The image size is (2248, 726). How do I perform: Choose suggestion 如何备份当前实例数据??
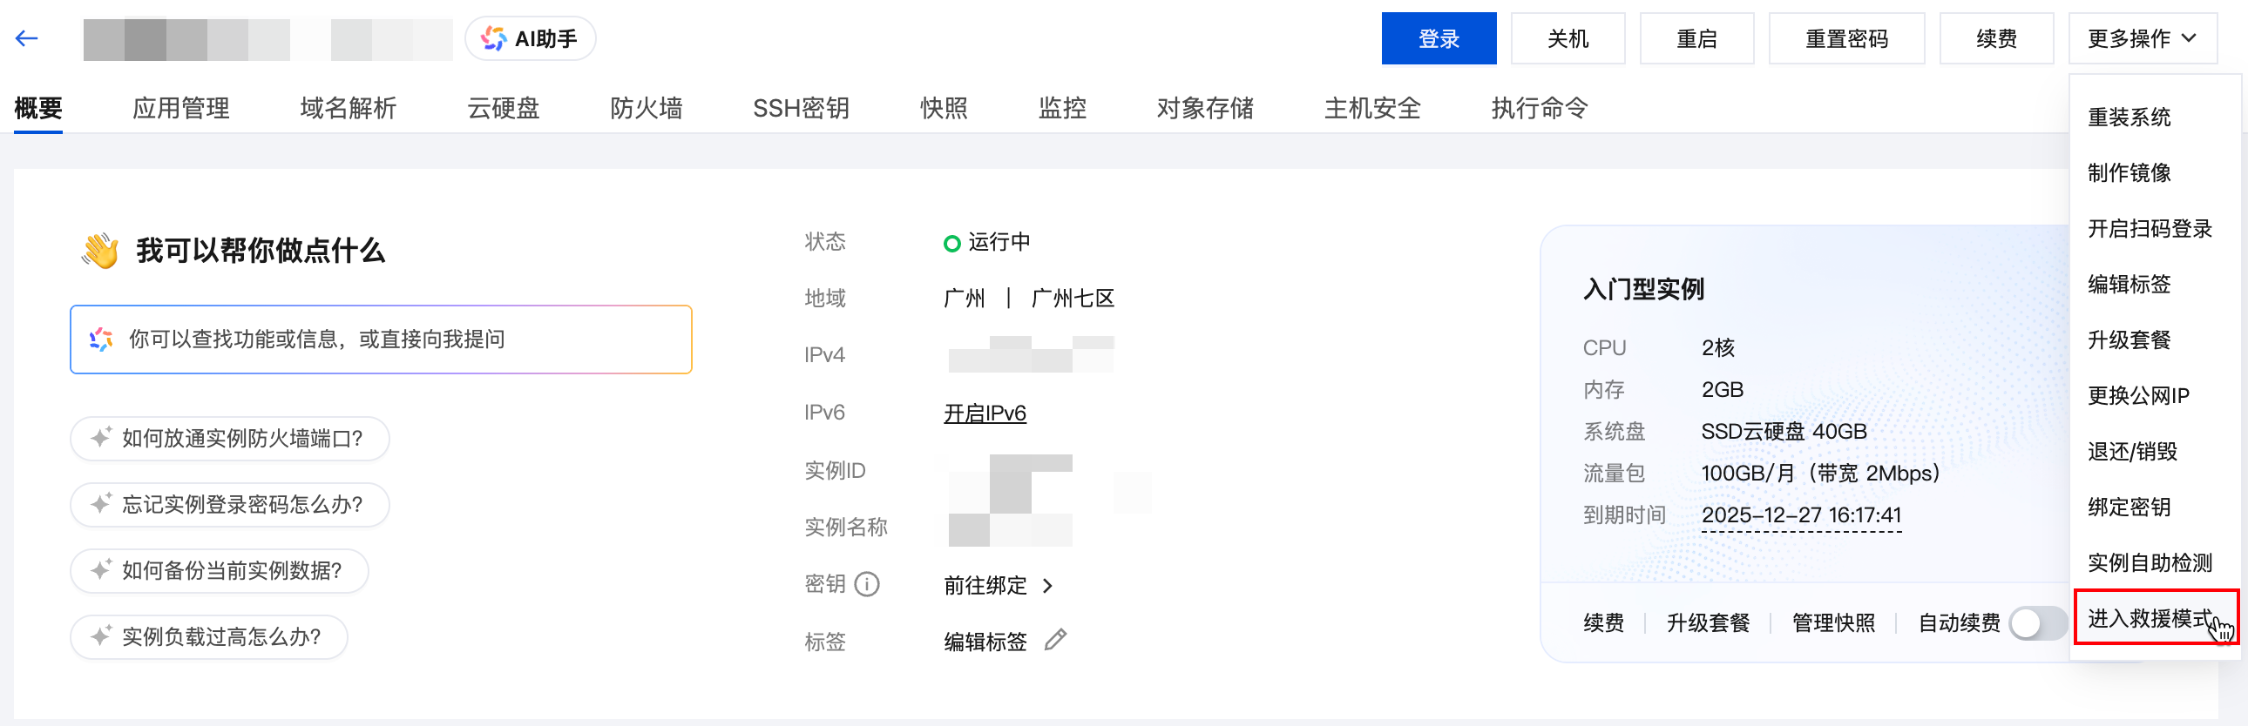pos(219,571)
